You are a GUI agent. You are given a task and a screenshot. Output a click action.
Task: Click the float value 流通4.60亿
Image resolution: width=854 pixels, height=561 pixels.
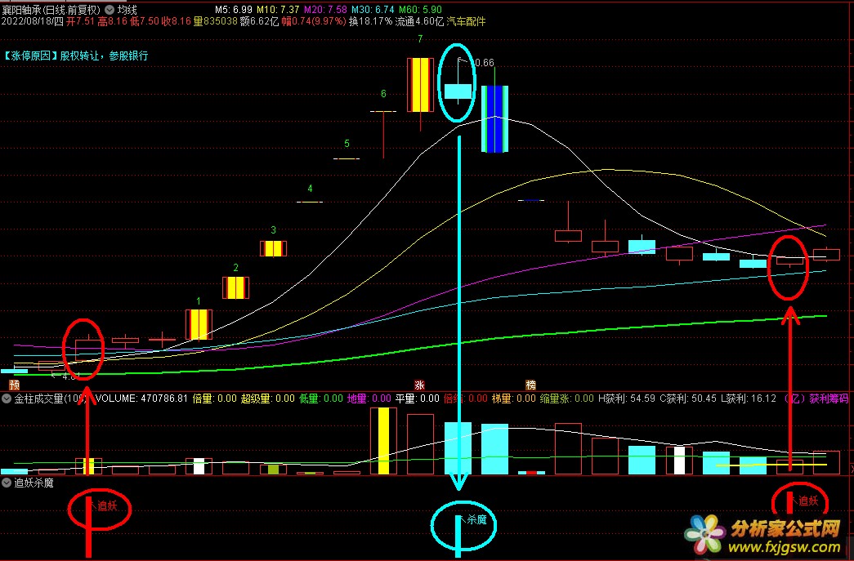point(419,22)
